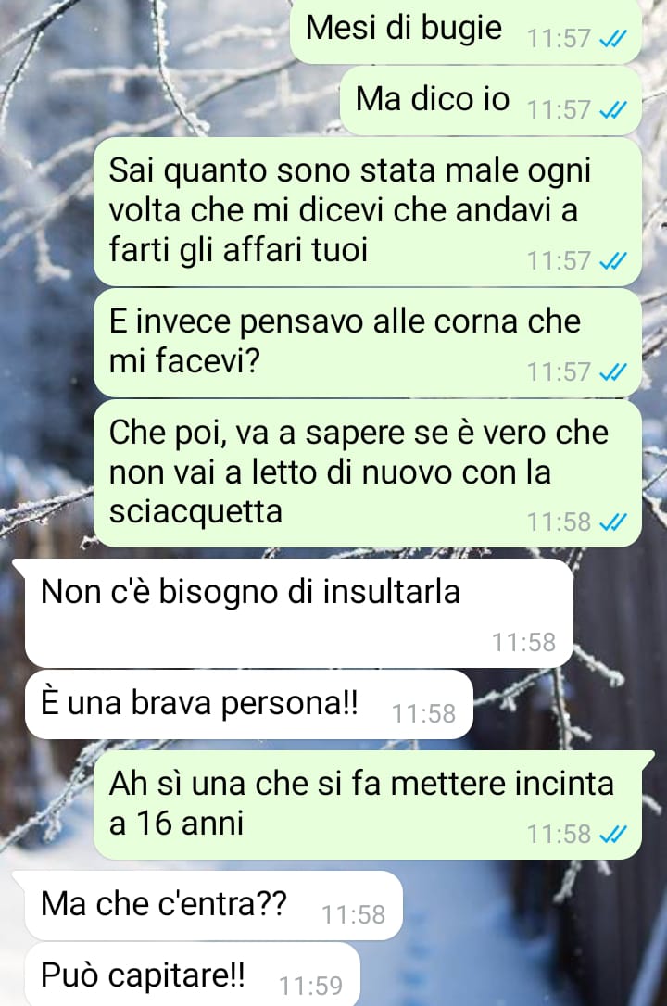Tap 11:59 timestamp on 'Può capitare!!'

[x=311, y=986]
